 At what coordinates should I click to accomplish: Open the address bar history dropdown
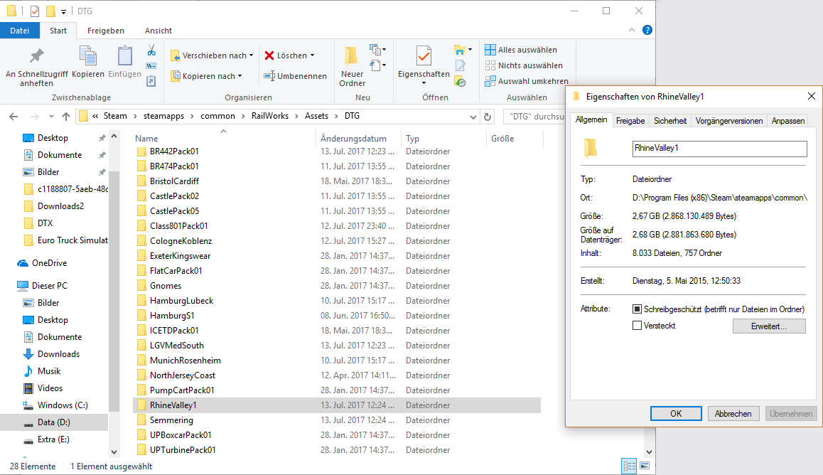click(x=473, y=117)
